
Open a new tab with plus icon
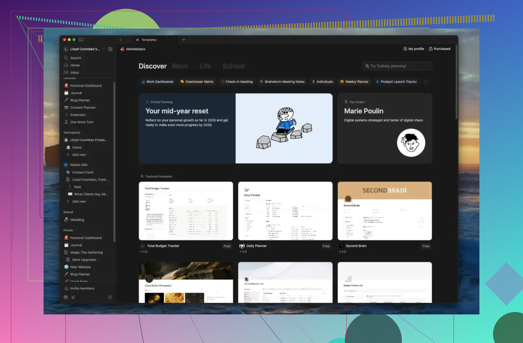pos(184,40)
